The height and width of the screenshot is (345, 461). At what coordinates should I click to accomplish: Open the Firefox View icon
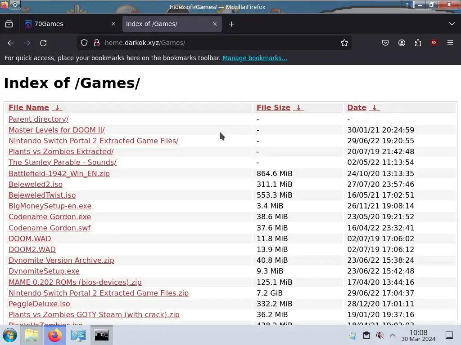(x=9, y=24)
